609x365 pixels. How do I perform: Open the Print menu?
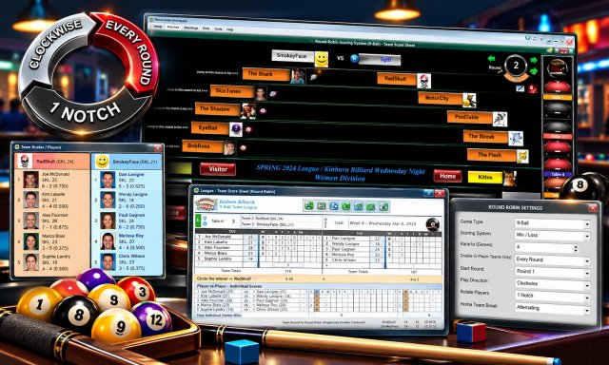click(x=206, y=29)
